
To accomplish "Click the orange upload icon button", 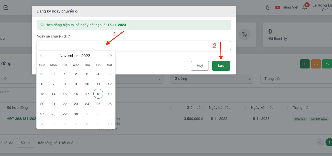I will [x=316, y=64].
